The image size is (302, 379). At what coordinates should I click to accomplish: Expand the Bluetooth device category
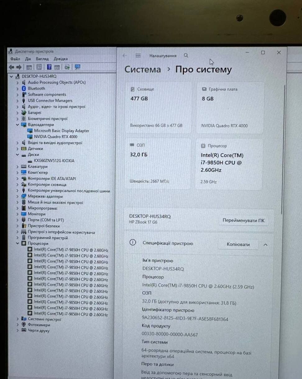point(18,89)
